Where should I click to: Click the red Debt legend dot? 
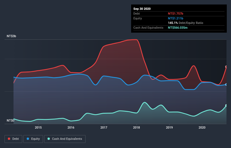click(9, 139)
